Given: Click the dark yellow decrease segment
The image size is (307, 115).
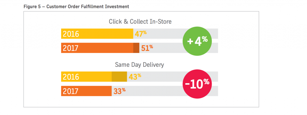Looking at the screenshot, I should point(119,77).
